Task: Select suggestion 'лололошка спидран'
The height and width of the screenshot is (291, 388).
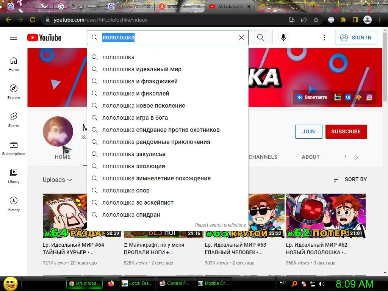Action: 167,215
